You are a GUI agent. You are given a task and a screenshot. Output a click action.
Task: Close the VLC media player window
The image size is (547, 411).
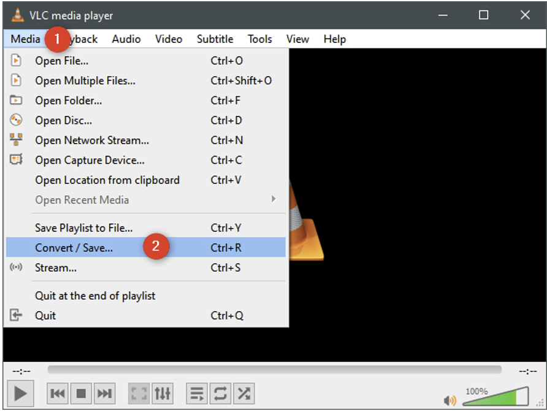(525, 15)
